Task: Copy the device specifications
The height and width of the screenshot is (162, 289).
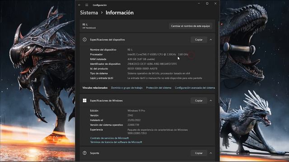Action: click(199, 40)
